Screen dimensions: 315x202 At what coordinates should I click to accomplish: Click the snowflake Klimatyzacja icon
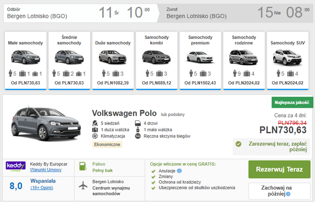[95, 136]
